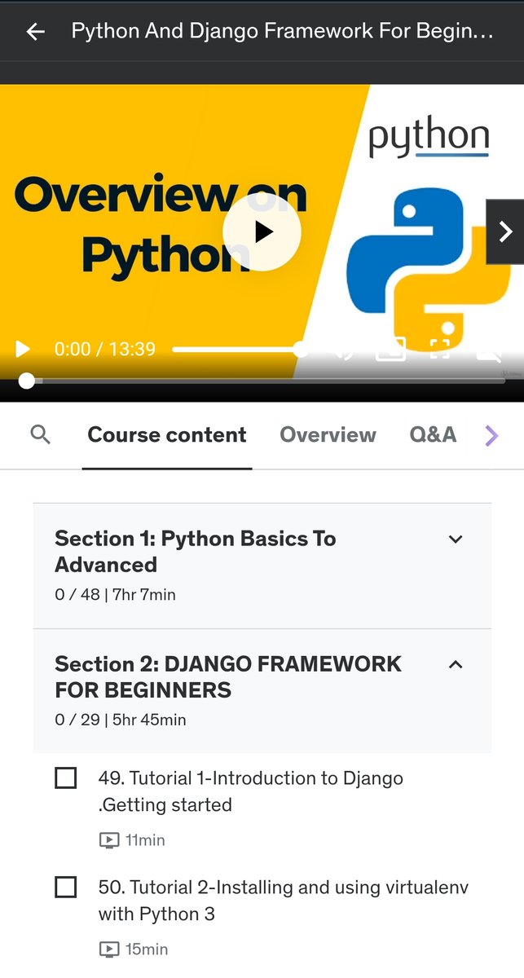Click the '0 / 29 | 5hr 45min' progress text
This screenshot has height=978, width=524.
click(x=121, y=720)
